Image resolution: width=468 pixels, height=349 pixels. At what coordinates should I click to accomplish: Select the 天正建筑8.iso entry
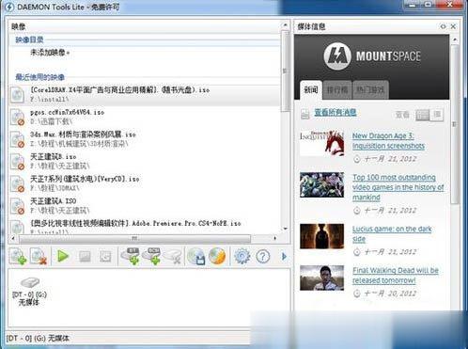coord(144,161)
